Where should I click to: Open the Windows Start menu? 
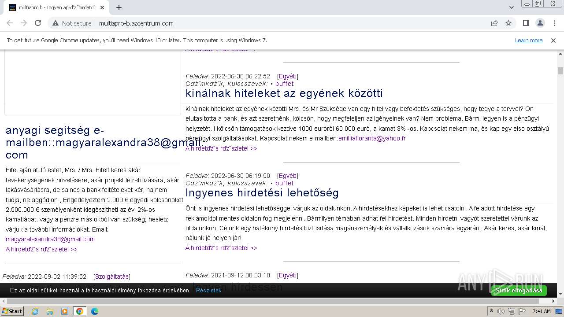click(x=12, y=311)
